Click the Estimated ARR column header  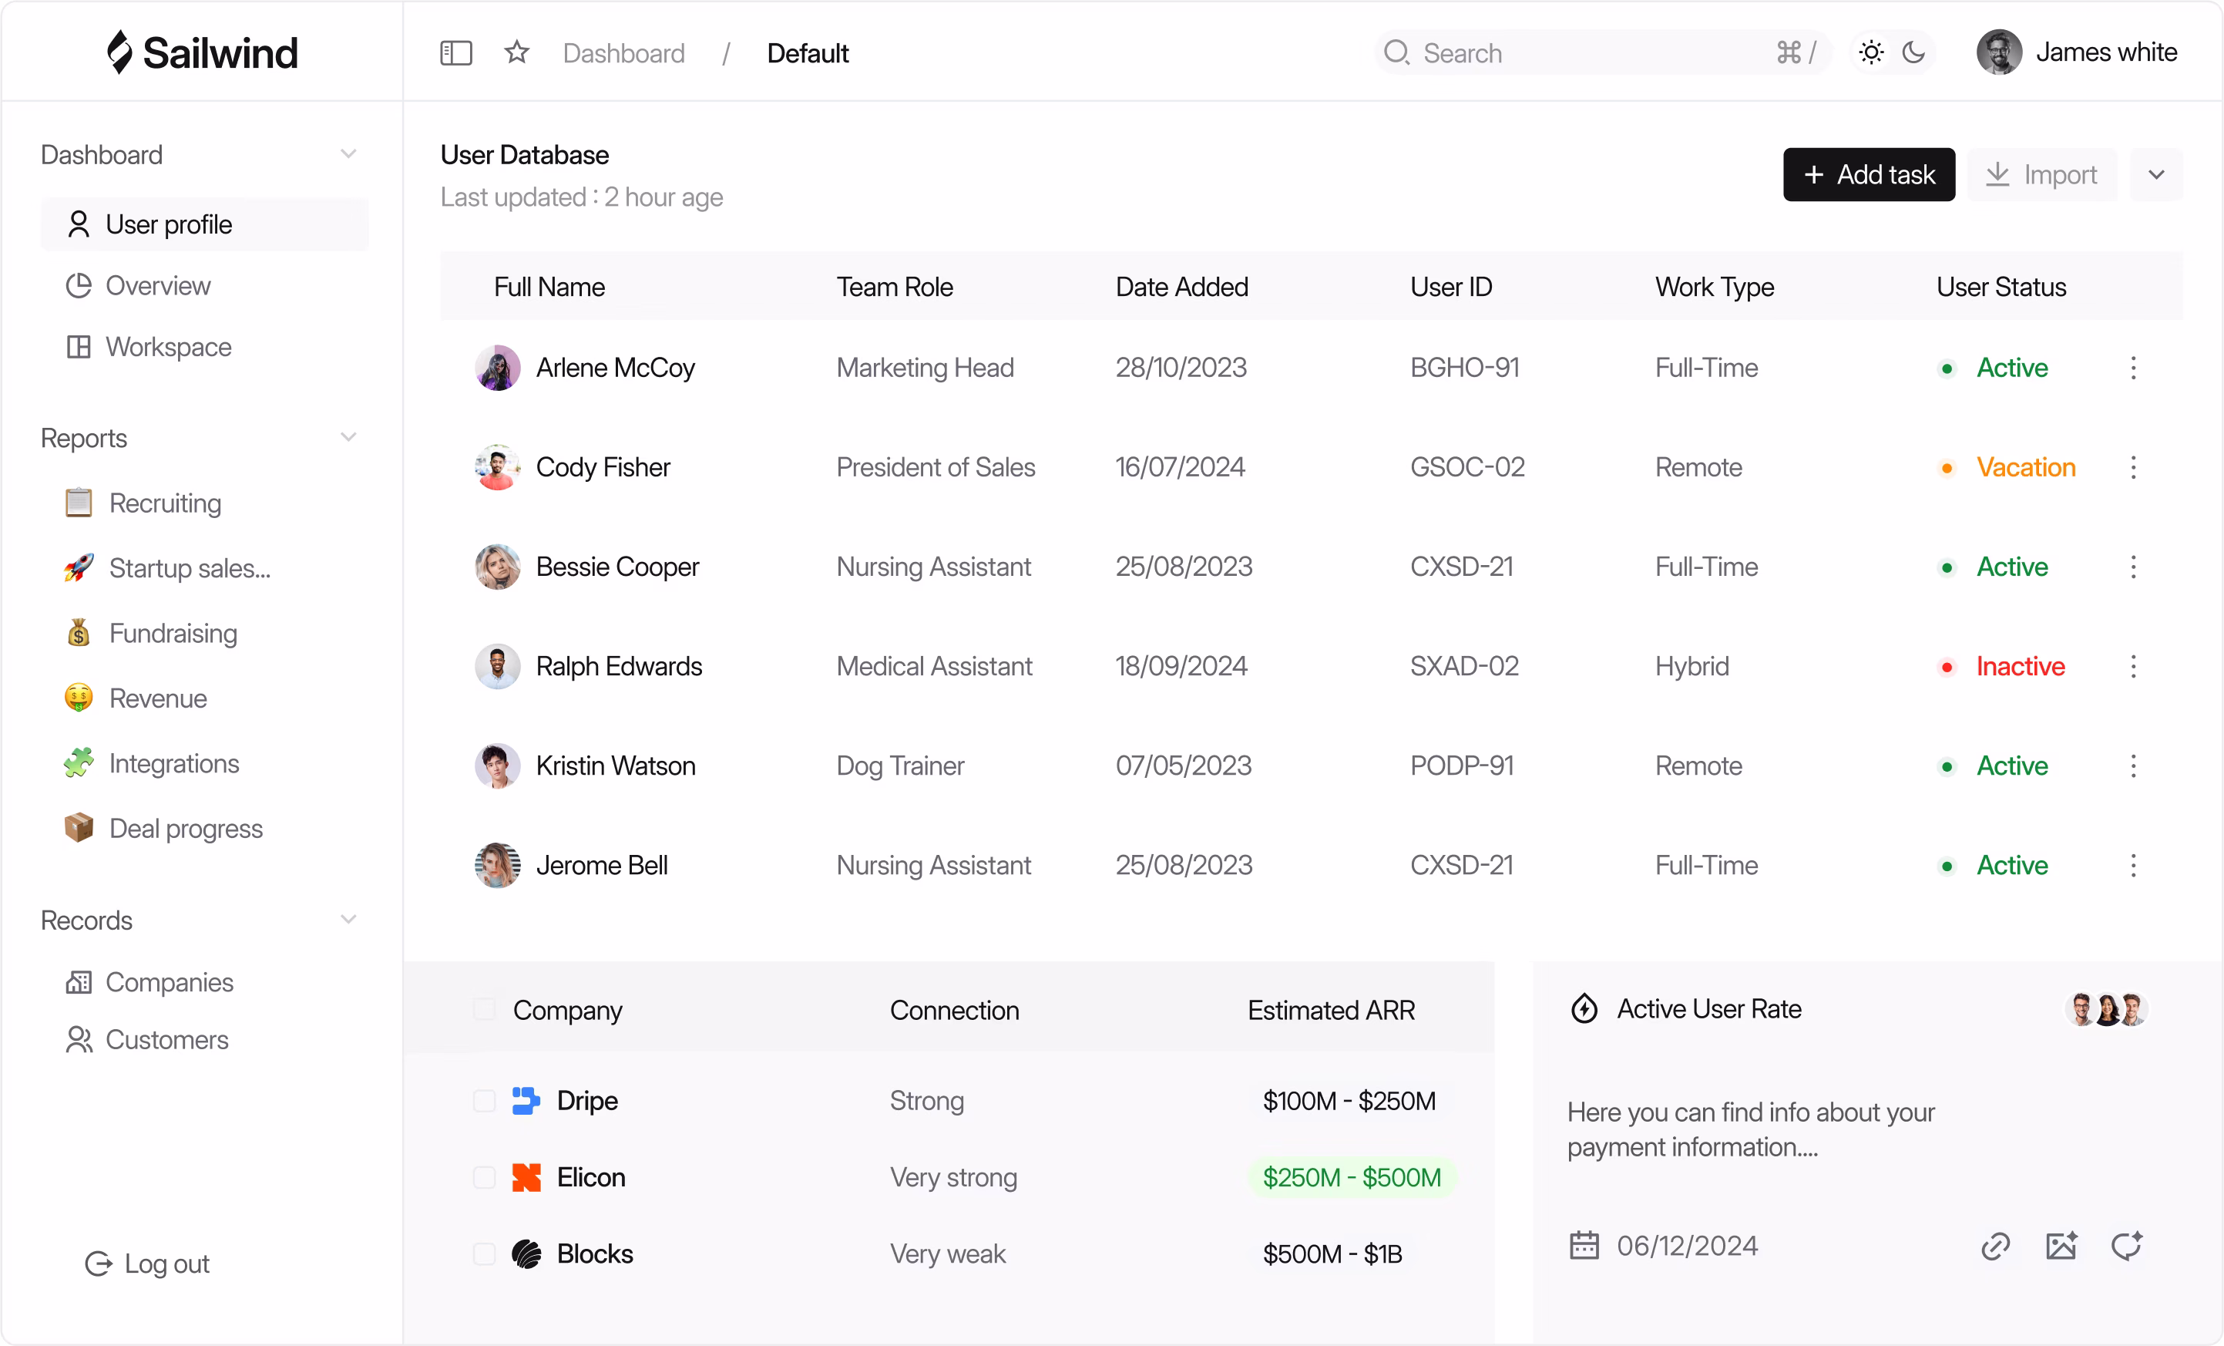[1332, 1009]
